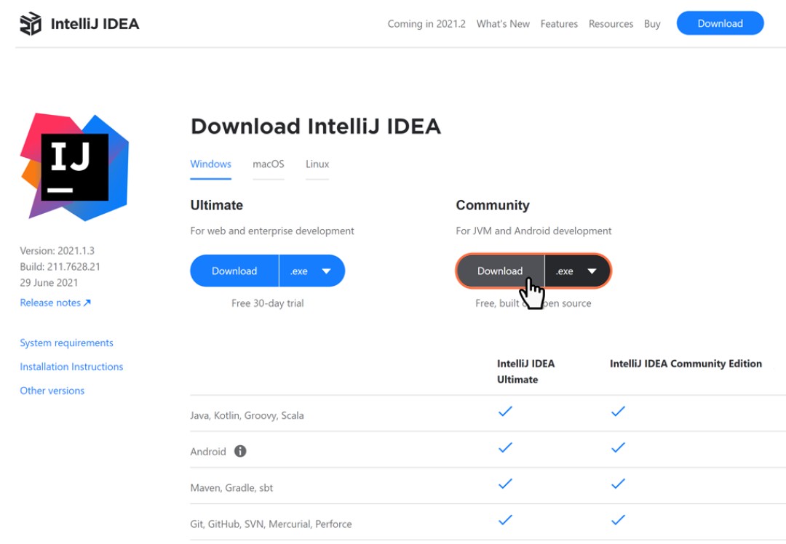Open the Features menu item
This screenshot has height=544, width=786.
[x=559, y=24]
